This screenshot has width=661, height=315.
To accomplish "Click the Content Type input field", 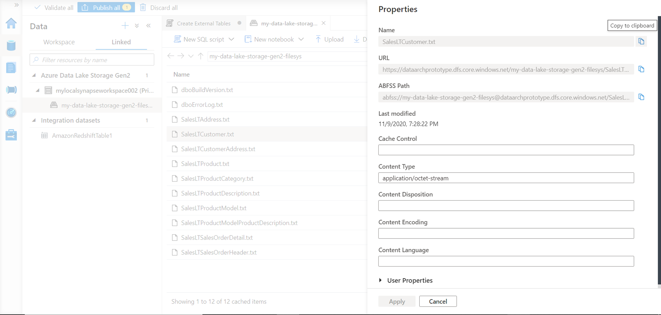I will click(506, 178).
